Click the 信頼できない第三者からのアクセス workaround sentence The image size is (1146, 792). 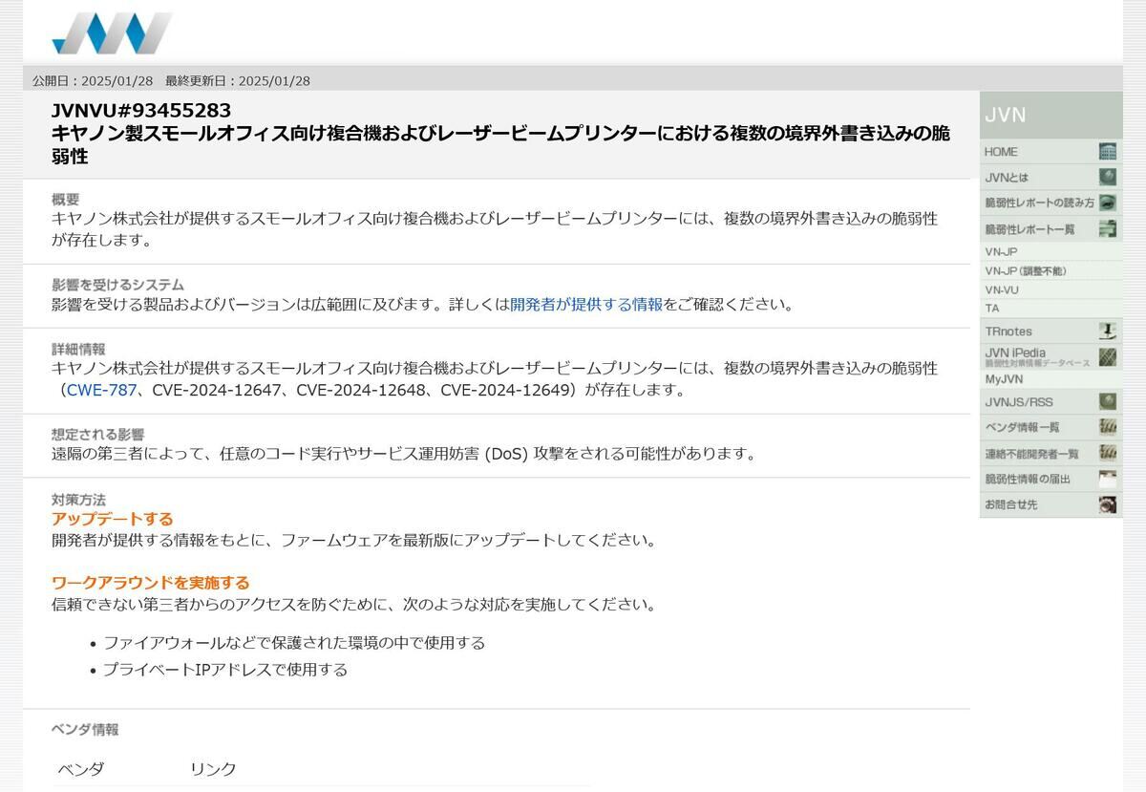(x=354, y=605)
